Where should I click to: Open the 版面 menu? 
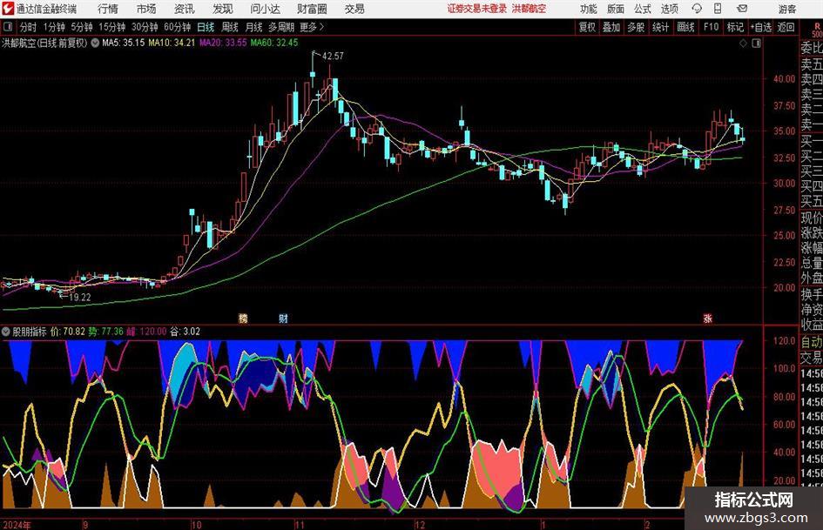616,9
